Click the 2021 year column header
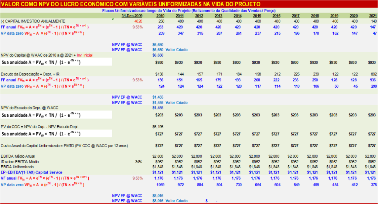Viewport: 378px width, 204px height. [x=372, y=16]
